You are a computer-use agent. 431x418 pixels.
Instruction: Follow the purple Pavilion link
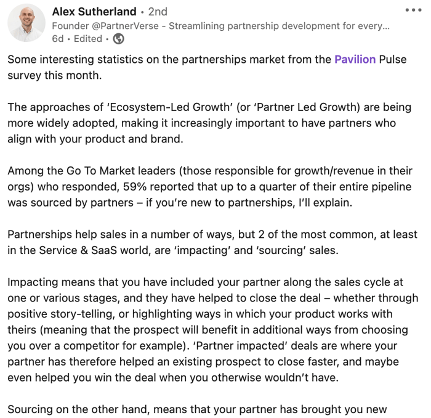tap(355, 59)
